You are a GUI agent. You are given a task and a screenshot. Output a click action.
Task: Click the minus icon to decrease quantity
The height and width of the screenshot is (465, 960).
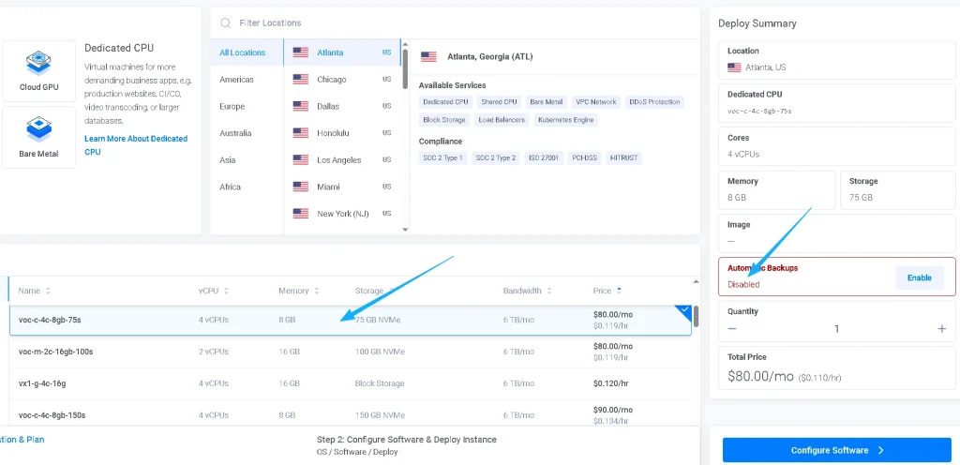[732, 329]
